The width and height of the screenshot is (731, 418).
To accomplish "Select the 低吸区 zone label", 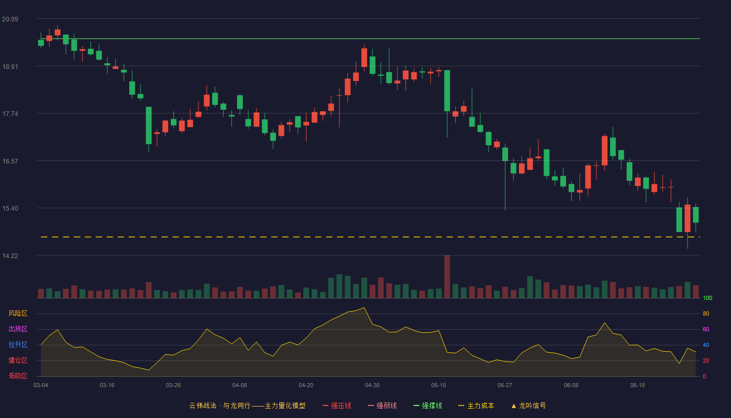I will (18, 376).
